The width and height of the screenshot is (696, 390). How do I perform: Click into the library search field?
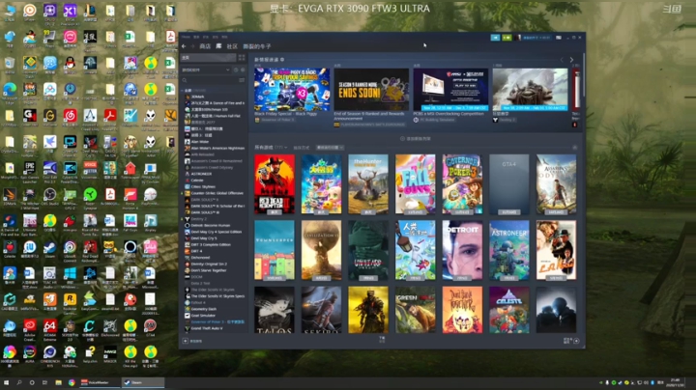tap(211, 80)
